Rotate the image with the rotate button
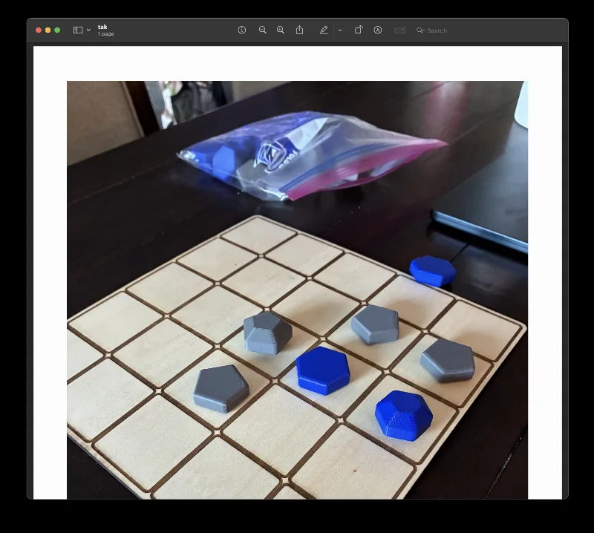 [x=359, y=30]
